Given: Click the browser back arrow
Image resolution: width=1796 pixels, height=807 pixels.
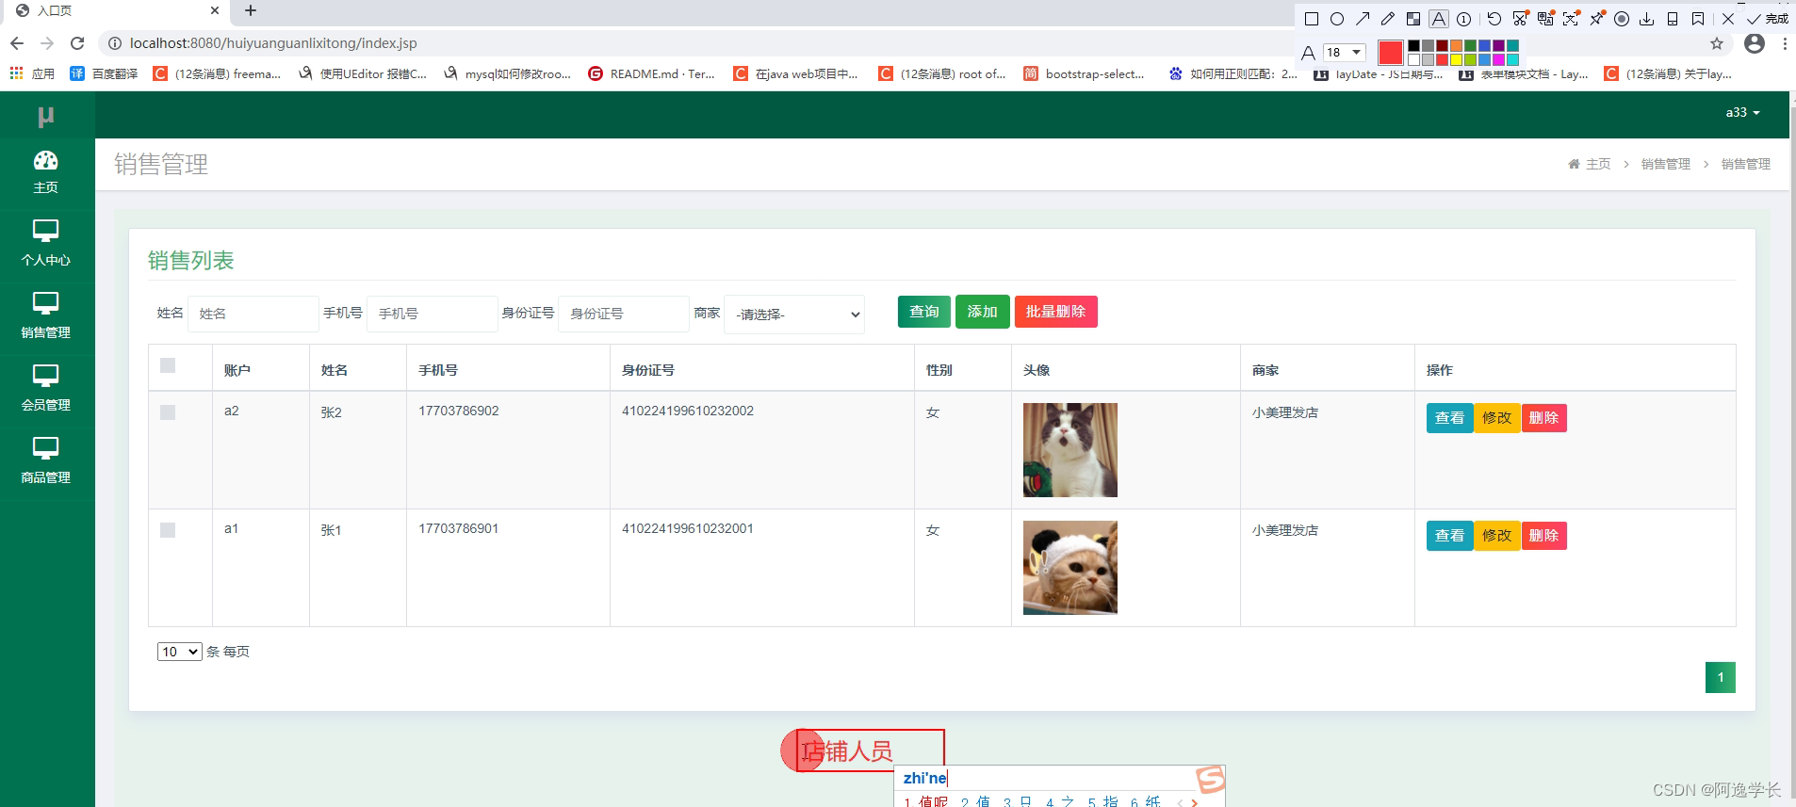Looking at the screenshot, I should [x=17, y=43].
